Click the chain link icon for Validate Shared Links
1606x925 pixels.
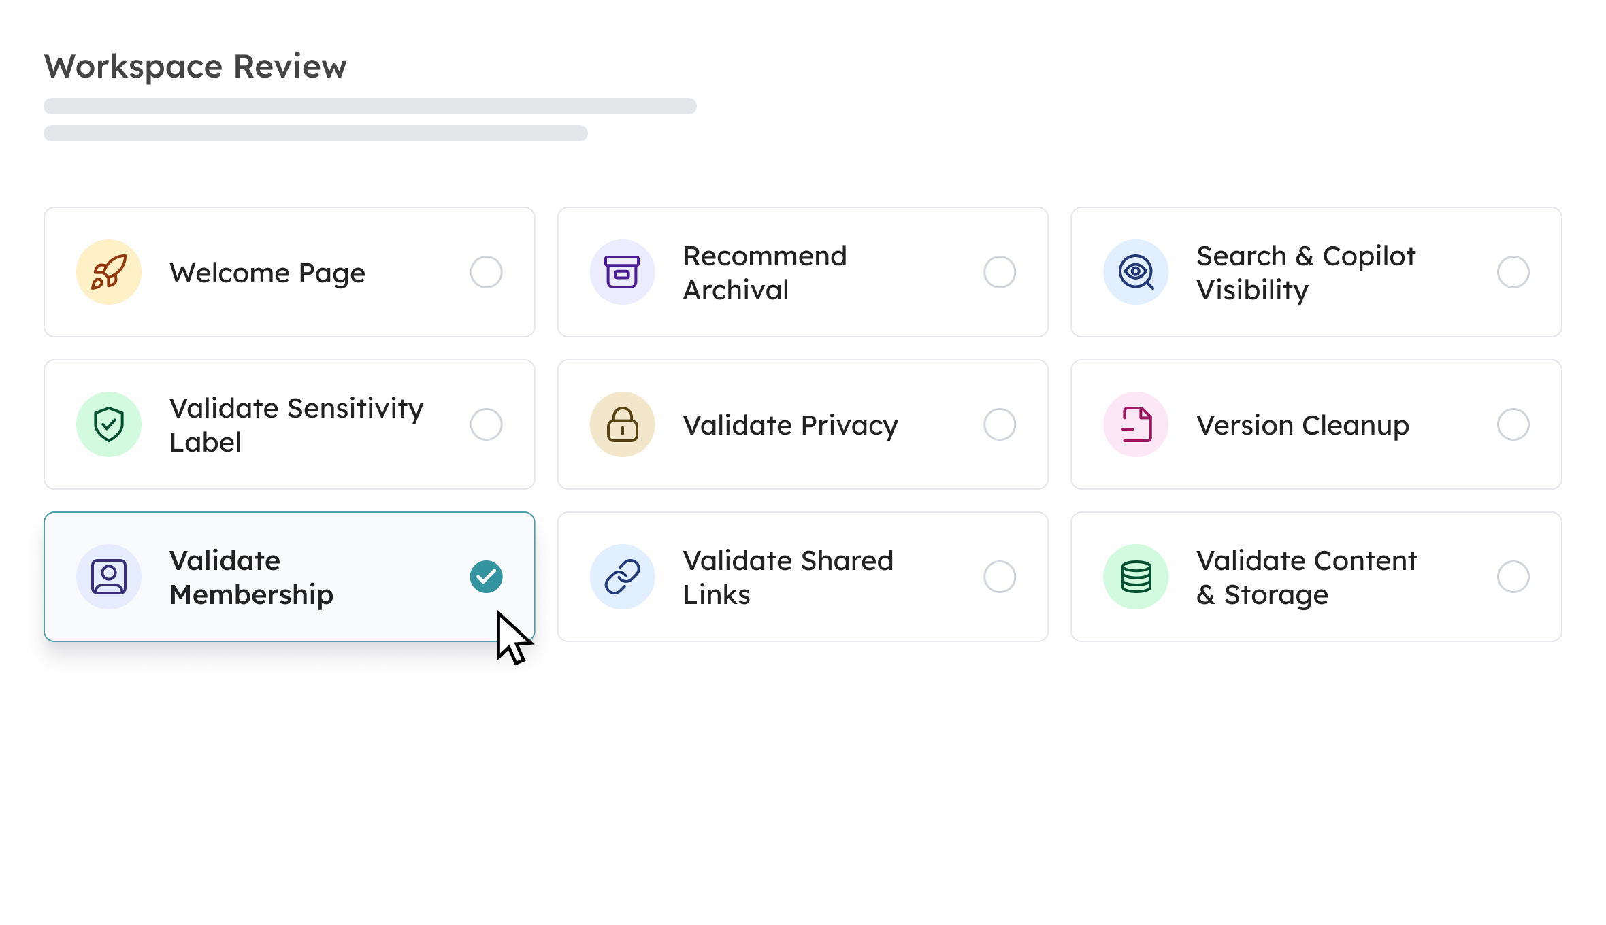pyautogui.click(x=622, y=576)
